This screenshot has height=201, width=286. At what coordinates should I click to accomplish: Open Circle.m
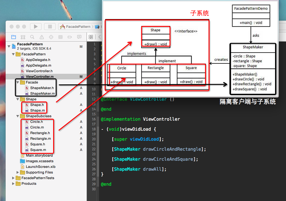37,127
